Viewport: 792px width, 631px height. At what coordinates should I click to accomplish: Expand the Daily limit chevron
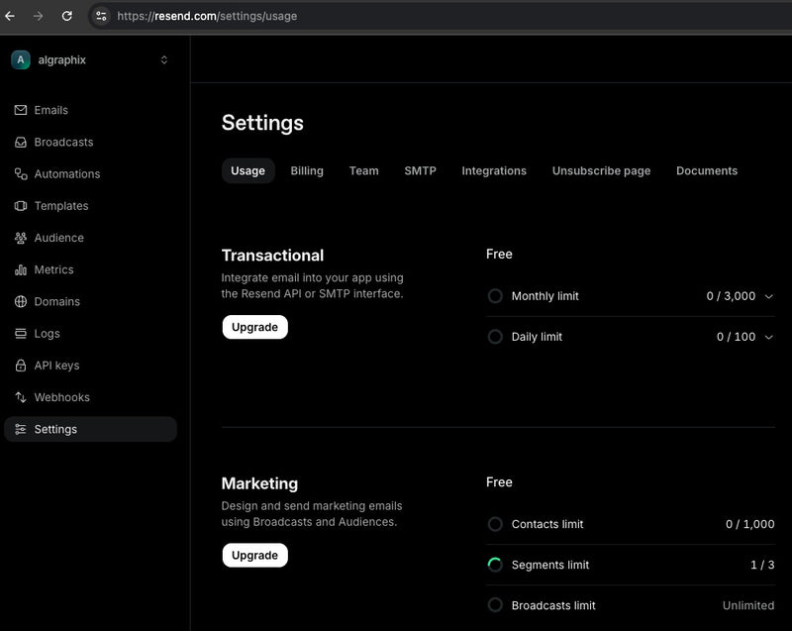pos(769,337)
